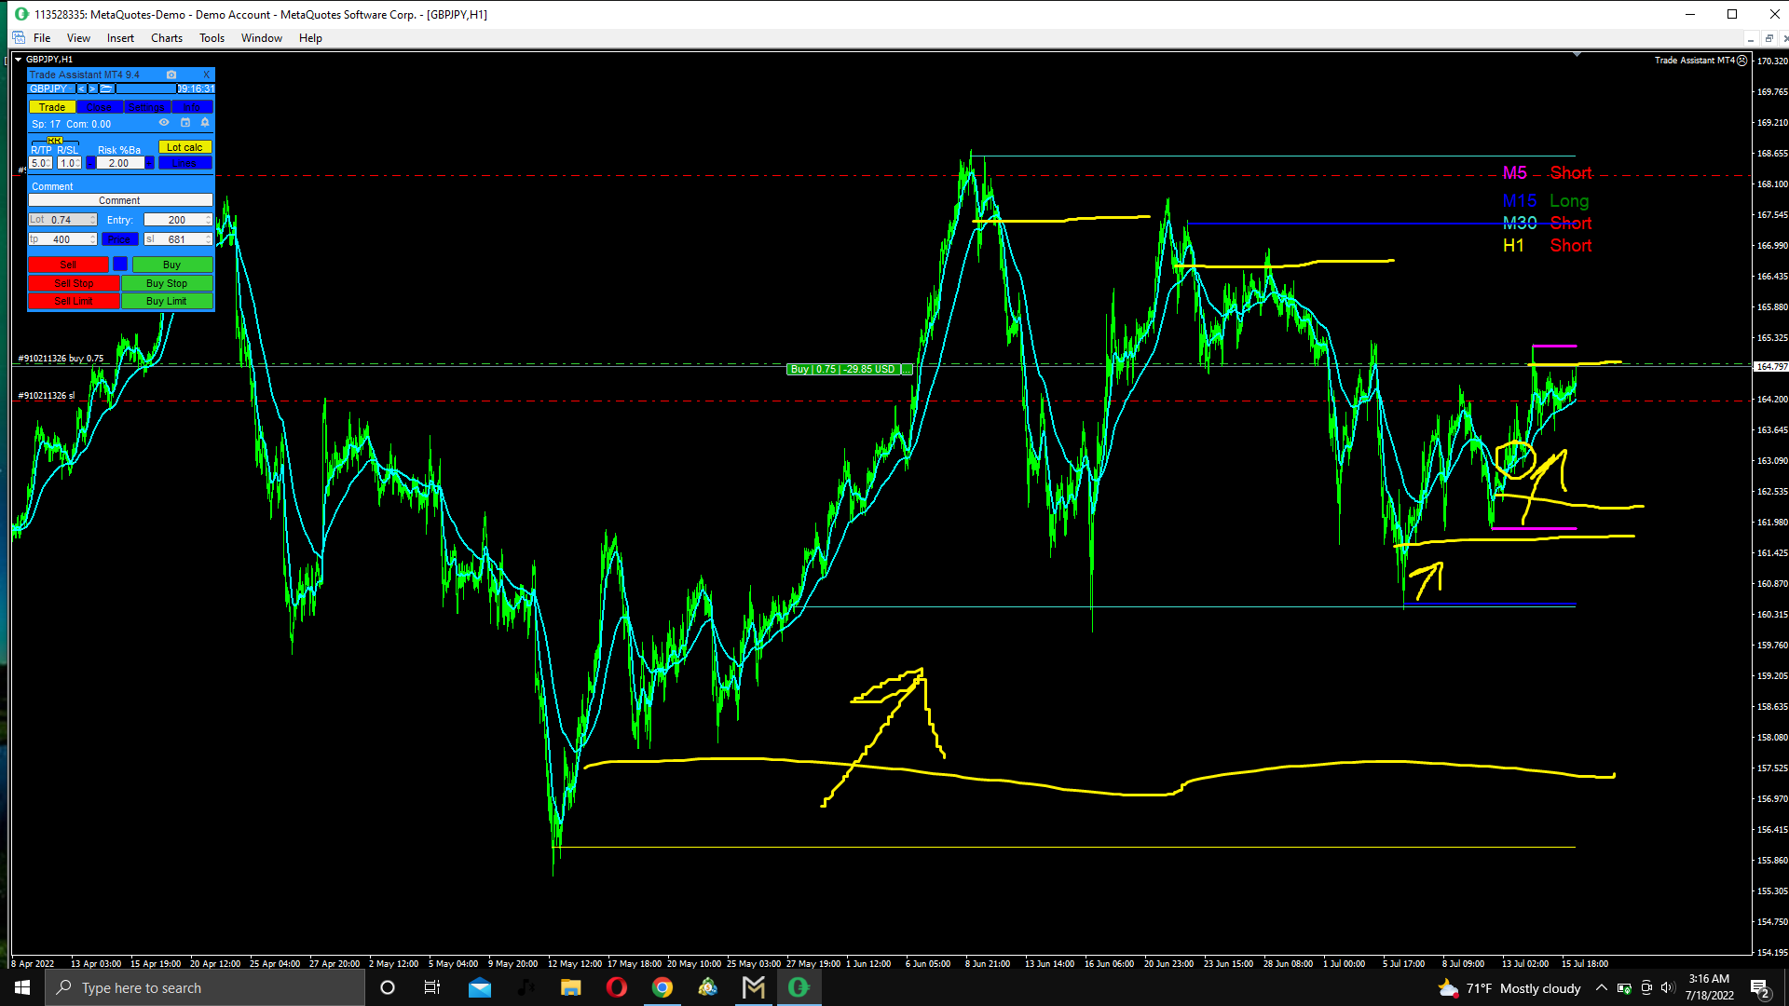Viewport: 1789px width, 1006px height.
Task: Click the alert bell icon in panel
Action: 205,123
